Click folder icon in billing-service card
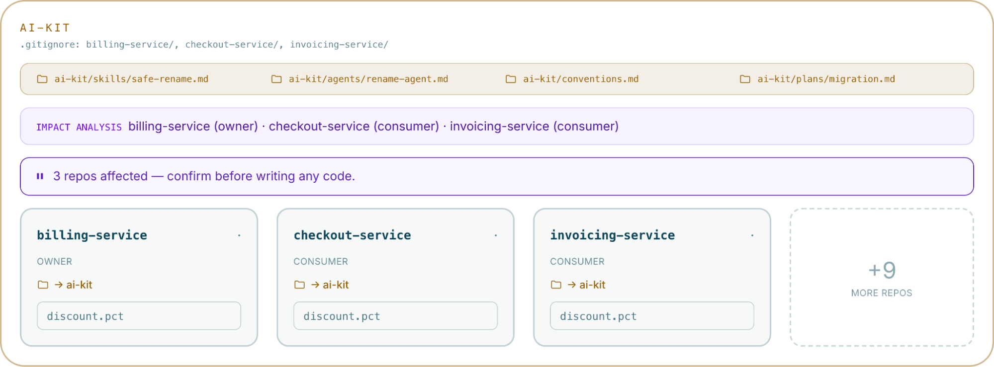The height and width of the screenshot is (367, 994). click(x=43, y=285)
